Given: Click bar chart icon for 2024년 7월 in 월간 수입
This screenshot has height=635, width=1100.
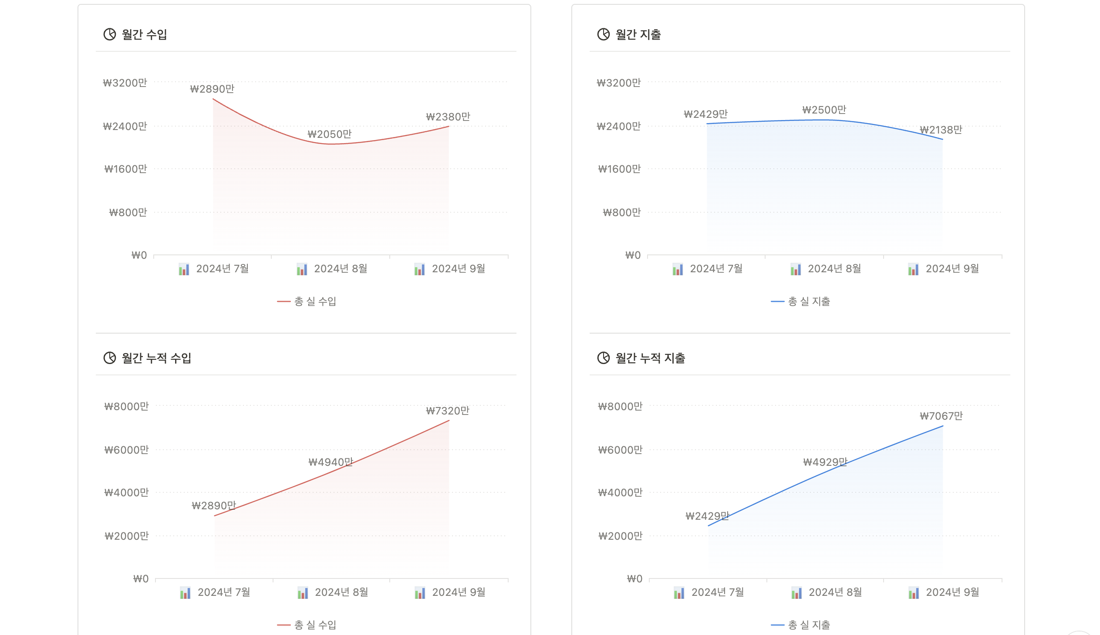Looking at the screenshot, I should pos(184,269).
